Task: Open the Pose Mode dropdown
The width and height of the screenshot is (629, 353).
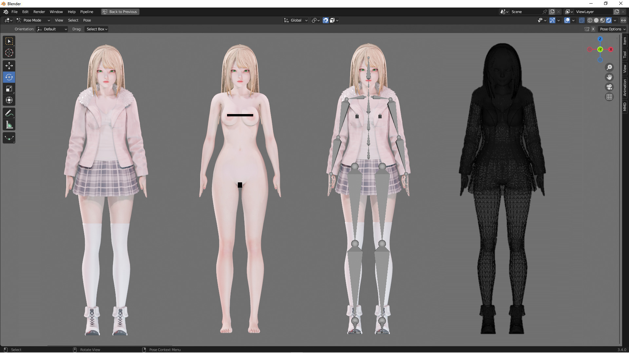Action: point(33,20)
